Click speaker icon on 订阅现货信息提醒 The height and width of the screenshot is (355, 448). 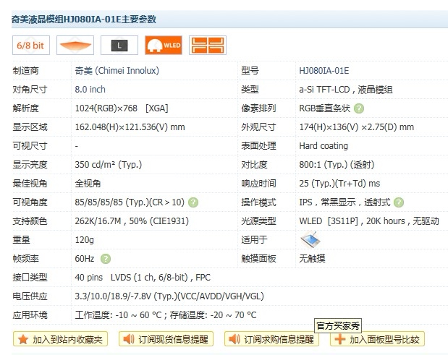pyautogui.click(x=128, y=339)
